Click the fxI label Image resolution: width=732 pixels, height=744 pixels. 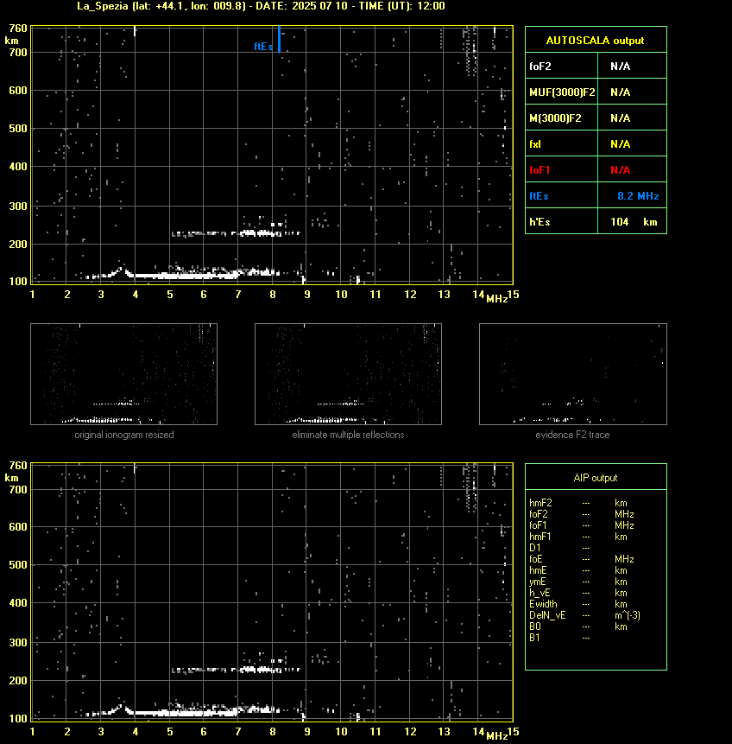535,144
